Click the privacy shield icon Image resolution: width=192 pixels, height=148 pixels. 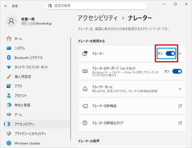9,133
